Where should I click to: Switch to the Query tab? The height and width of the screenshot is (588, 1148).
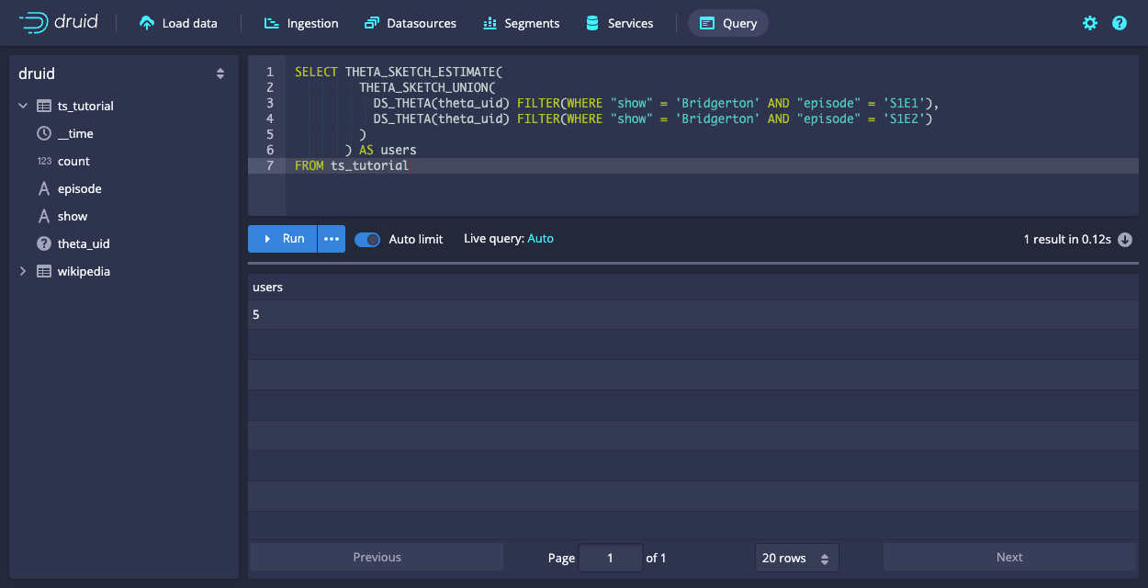click(727, 22)
